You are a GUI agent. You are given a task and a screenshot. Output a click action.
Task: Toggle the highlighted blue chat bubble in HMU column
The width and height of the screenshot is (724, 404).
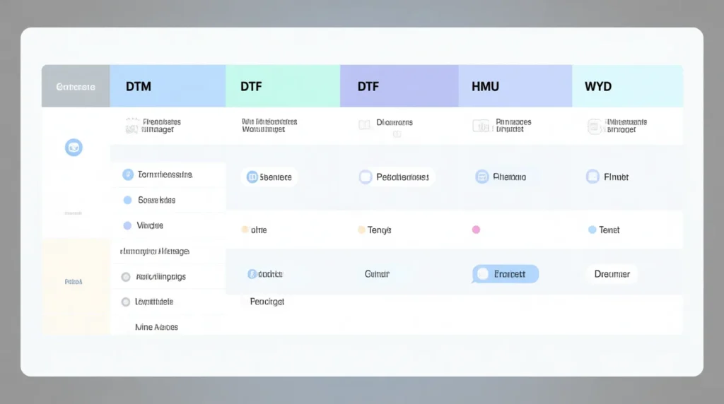[x=505, y=274]
